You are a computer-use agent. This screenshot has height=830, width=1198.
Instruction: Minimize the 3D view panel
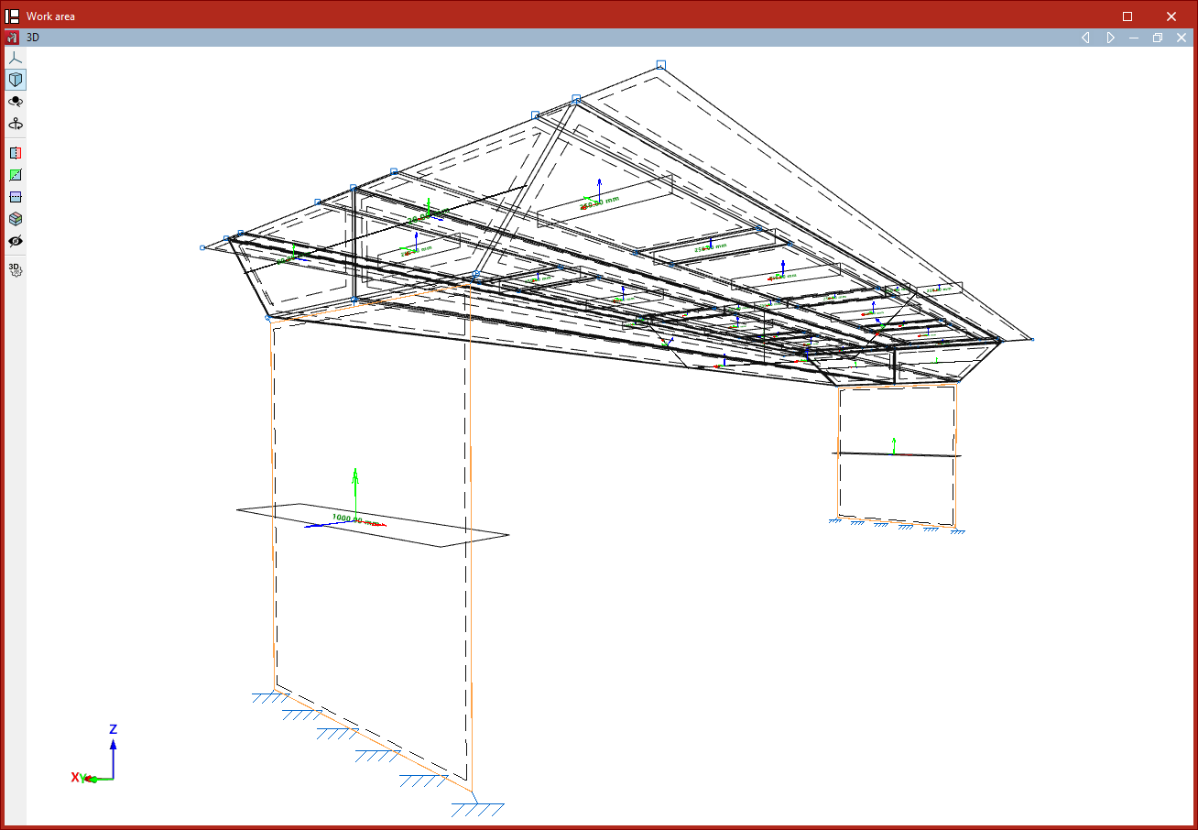coord(1134,38)
